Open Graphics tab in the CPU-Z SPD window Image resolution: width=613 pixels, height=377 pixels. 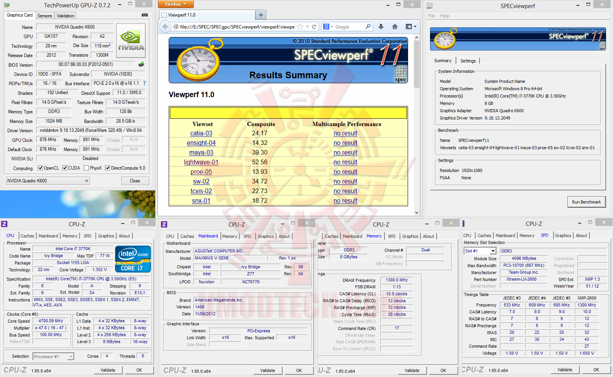point(563,236)
